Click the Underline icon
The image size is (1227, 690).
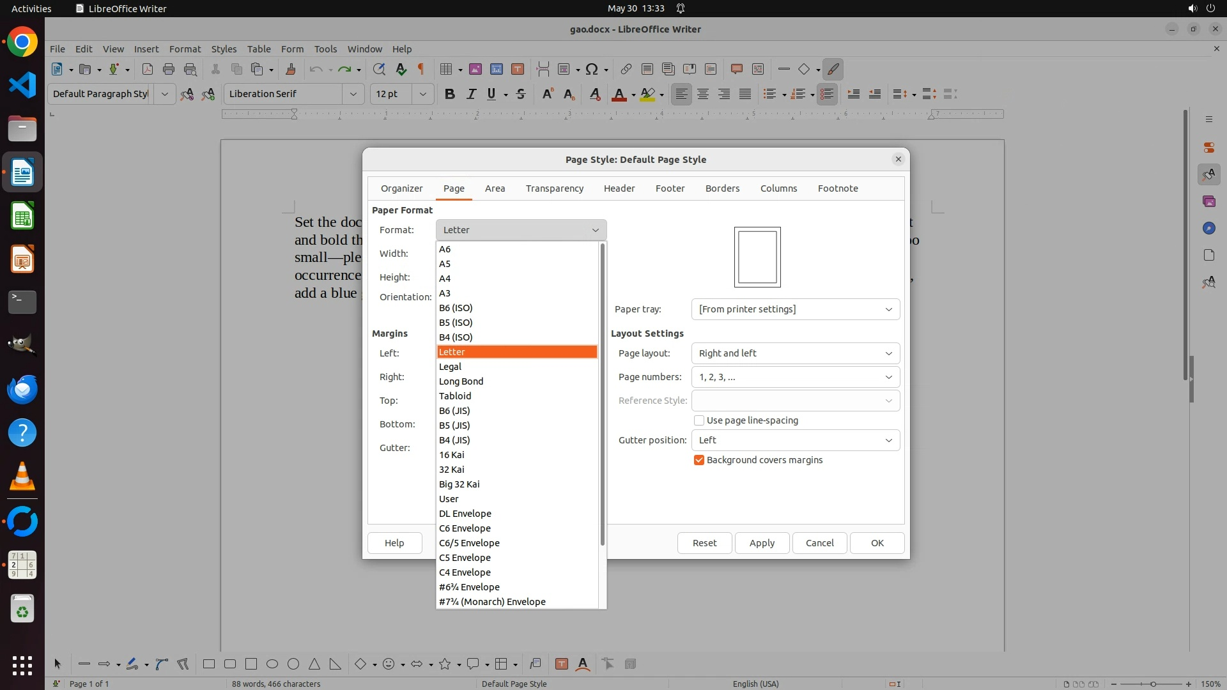(491, 94)
